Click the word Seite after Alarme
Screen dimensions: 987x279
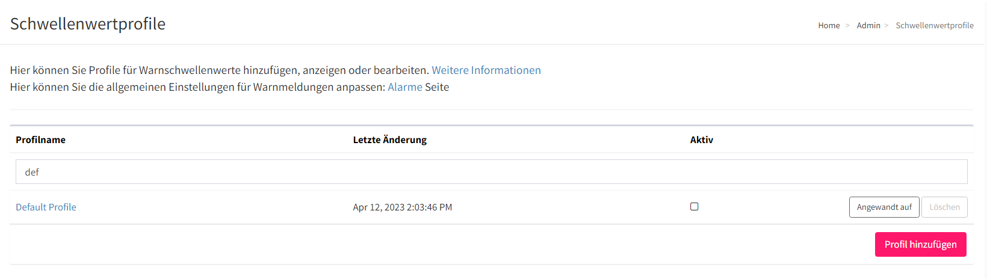pos(437,87)
